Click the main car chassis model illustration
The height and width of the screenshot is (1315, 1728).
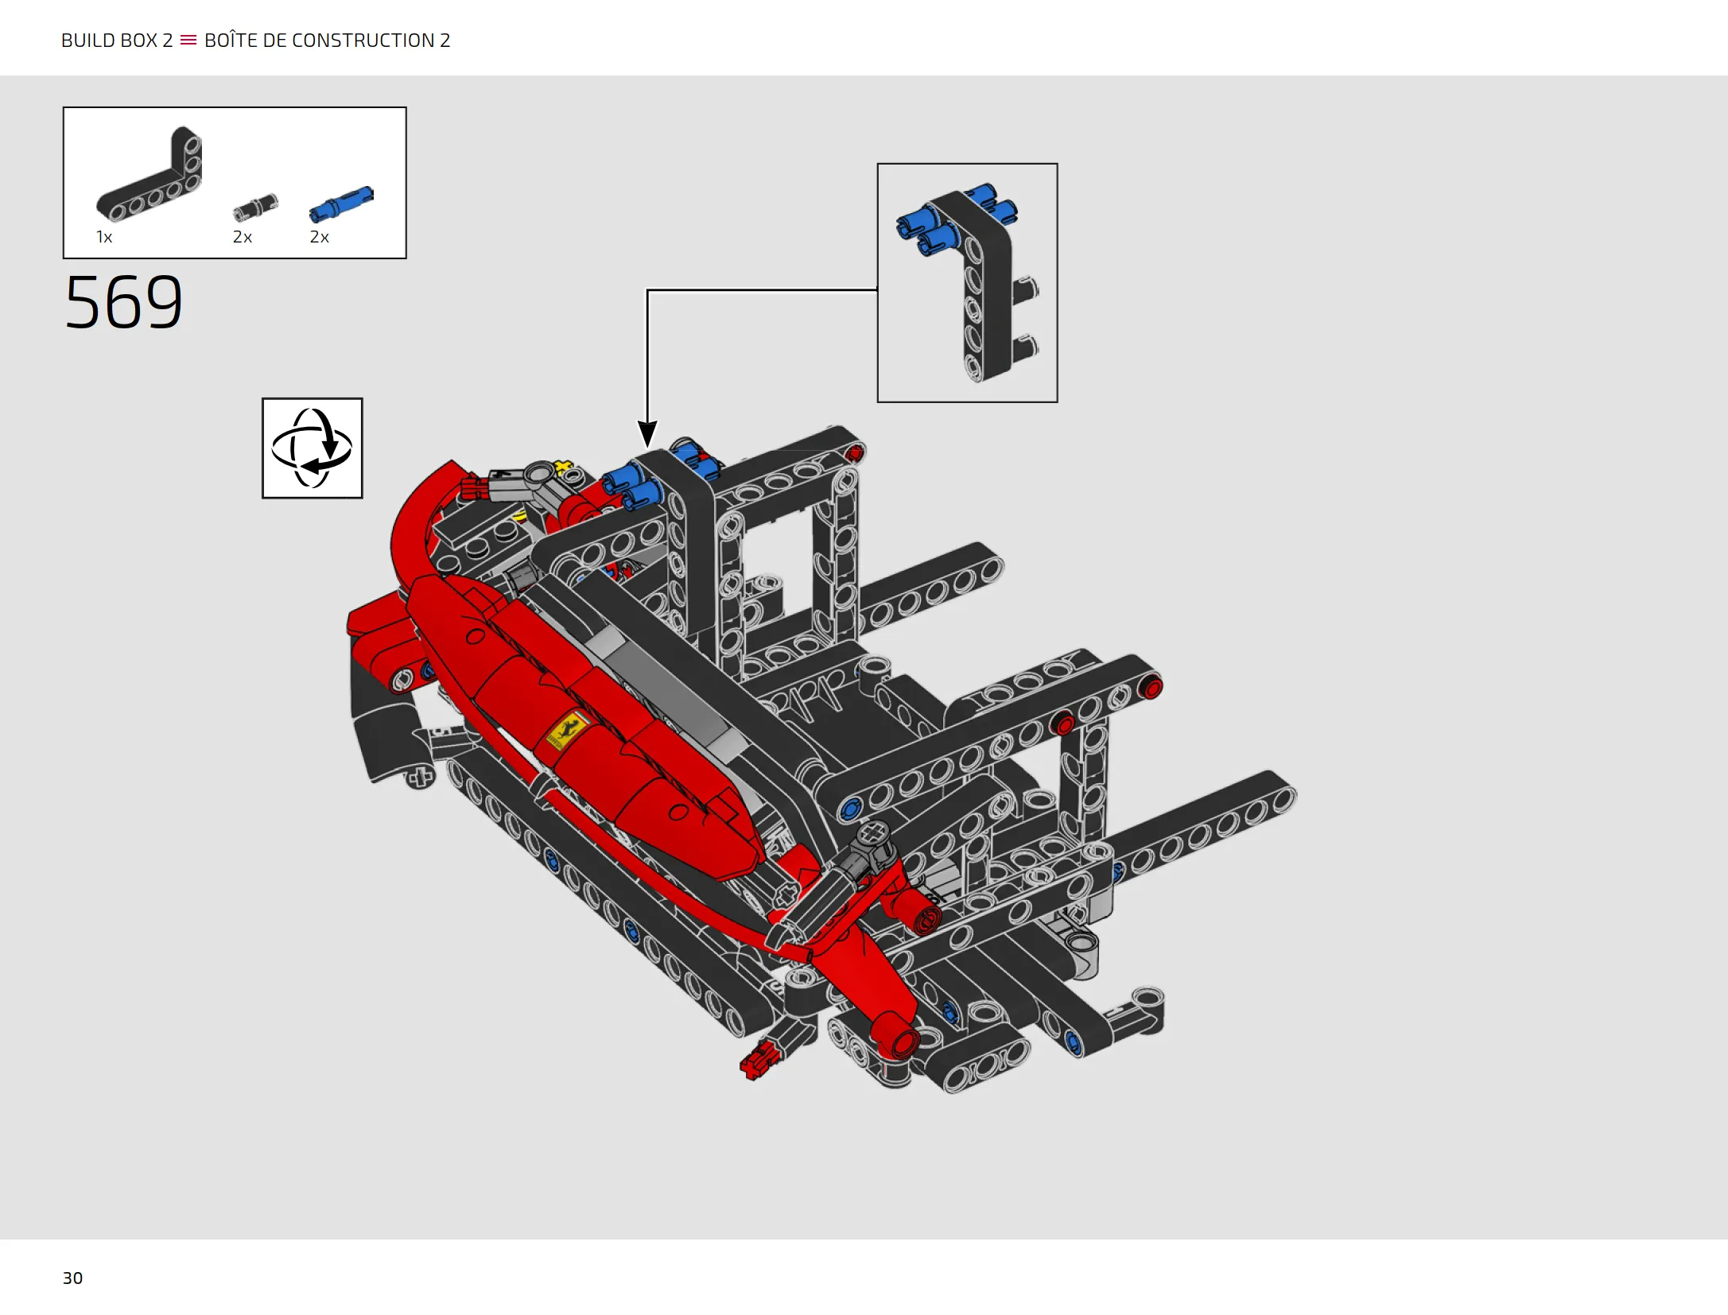pyautogui.click(x=821, y=759)
